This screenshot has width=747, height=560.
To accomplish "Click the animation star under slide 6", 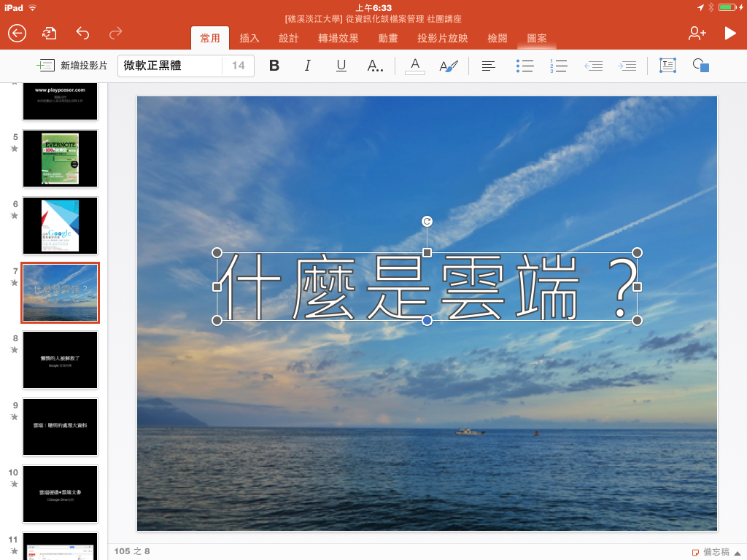I will [x=15, y=216].
